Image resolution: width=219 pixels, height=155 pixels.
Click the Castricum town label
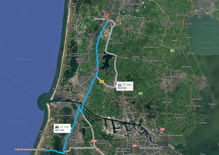(83, 62)
